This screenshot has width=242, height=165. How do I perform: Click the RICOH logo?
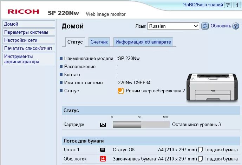(23, 12)
